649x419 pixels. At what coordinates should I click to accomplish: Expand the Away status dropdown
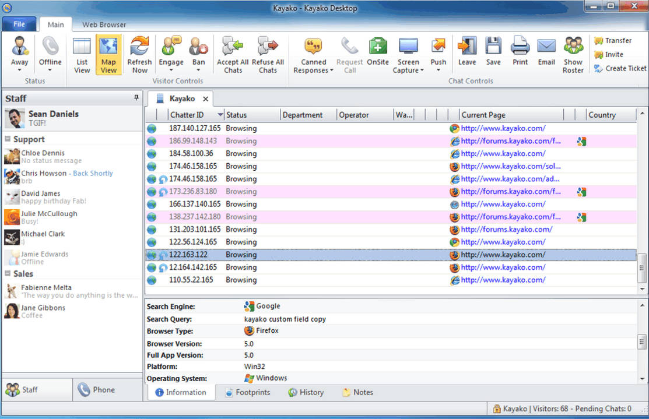(x=19, y=70)
